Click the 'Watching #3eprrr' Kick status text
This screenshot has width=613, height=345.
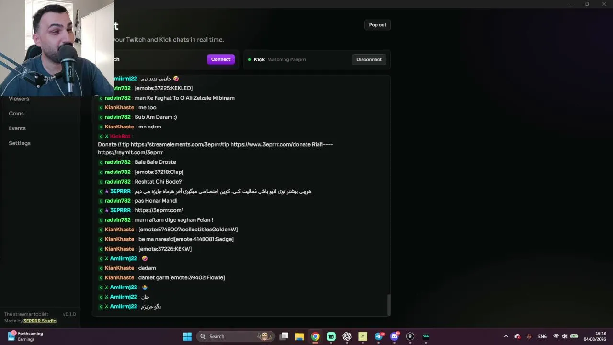[287, 59]
